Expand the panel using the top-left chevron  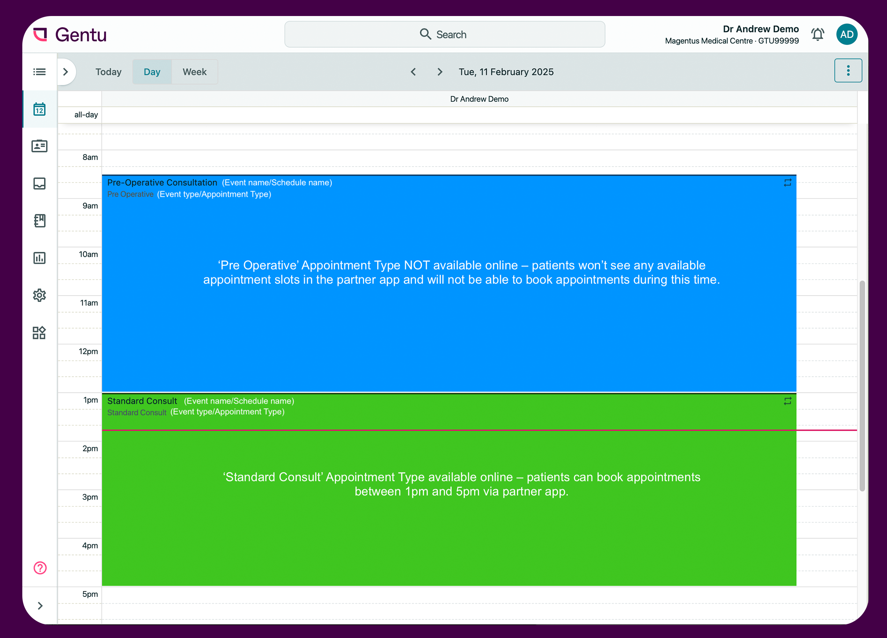pos(66,71)
